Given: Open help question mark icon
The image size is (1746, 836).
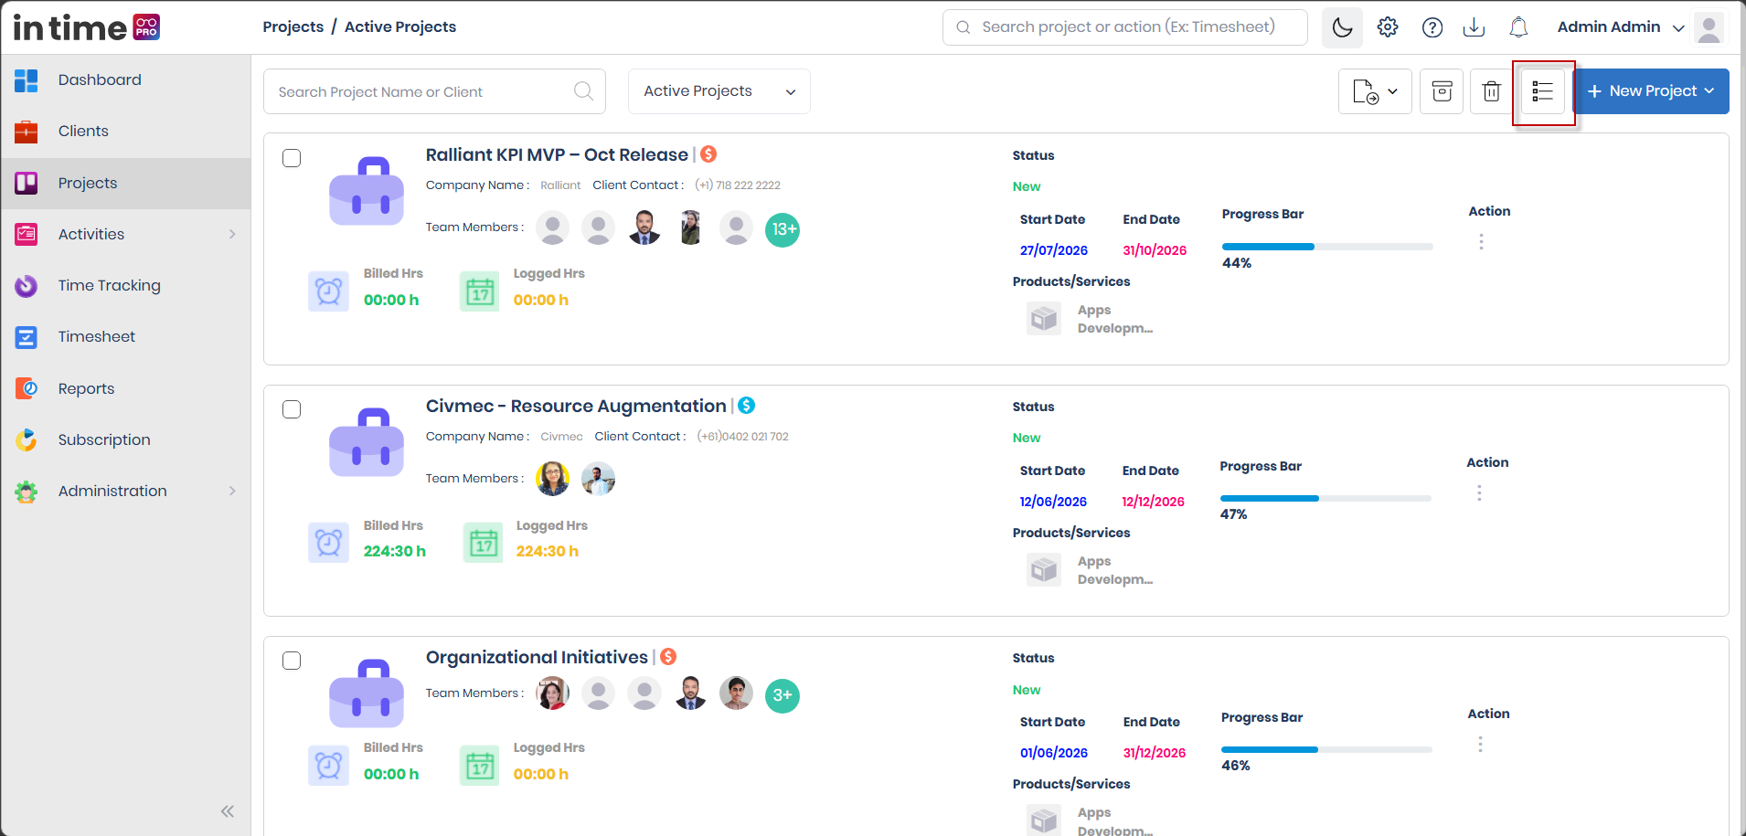Looking at the screenshot, I should pos(1432,27).
